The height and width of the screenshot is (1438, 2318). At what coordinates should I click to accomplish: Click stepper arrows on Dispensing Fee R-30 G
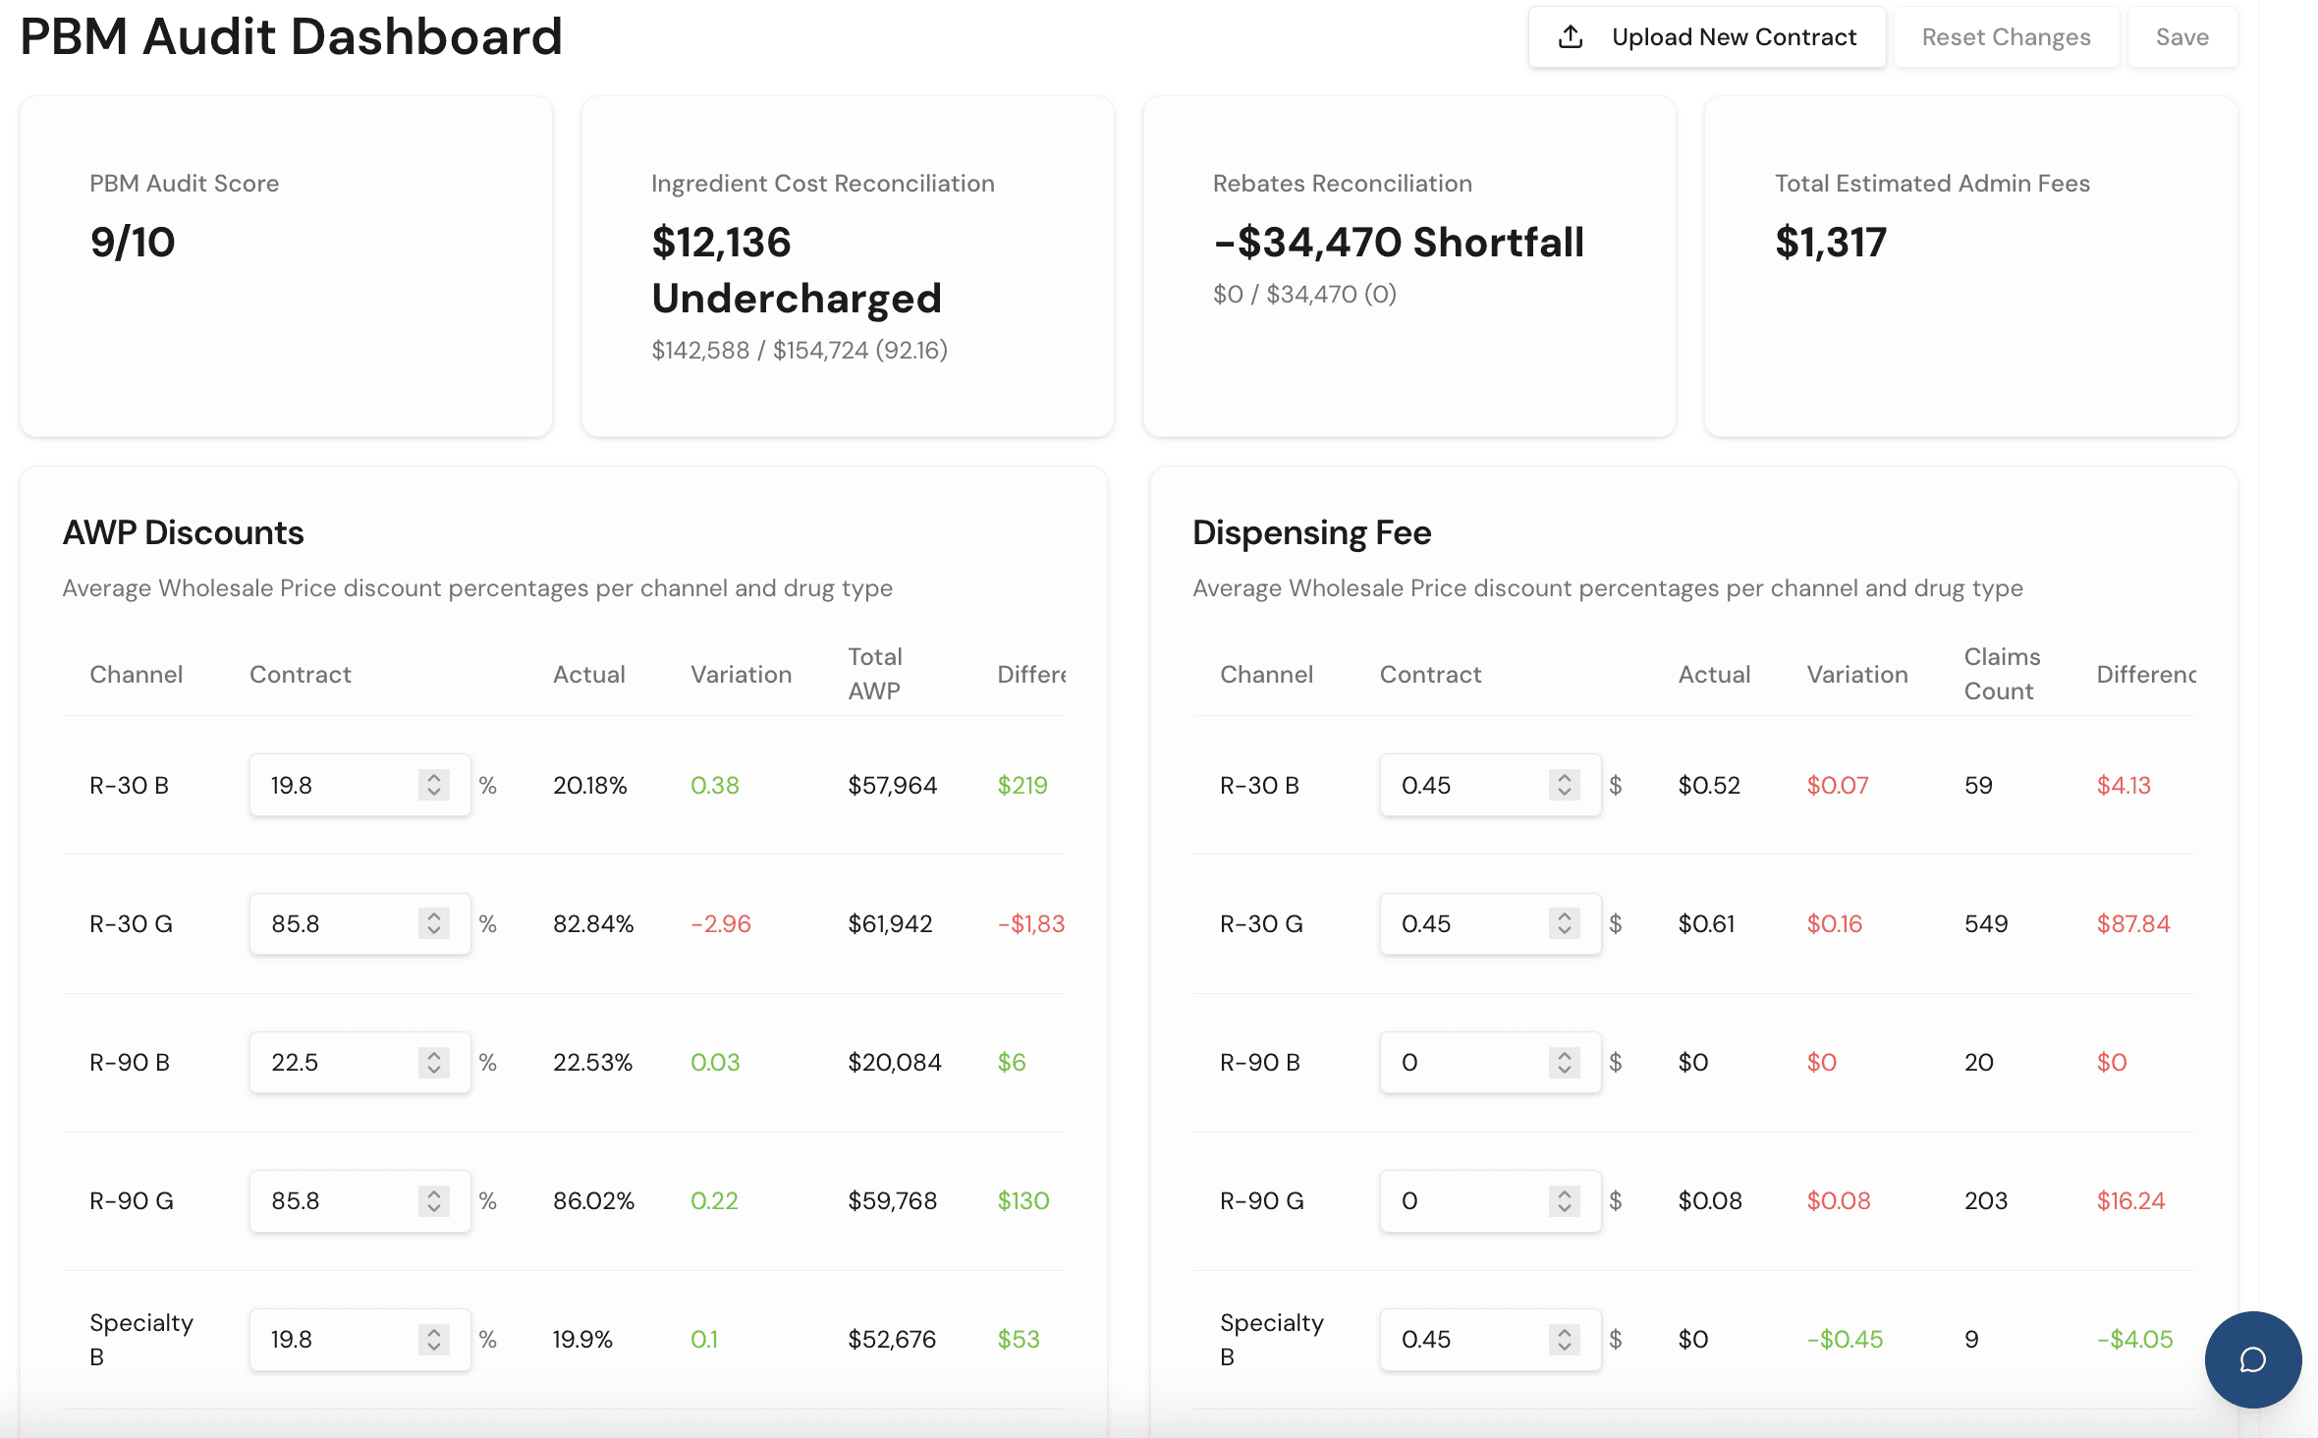[x=1565, y=923]
